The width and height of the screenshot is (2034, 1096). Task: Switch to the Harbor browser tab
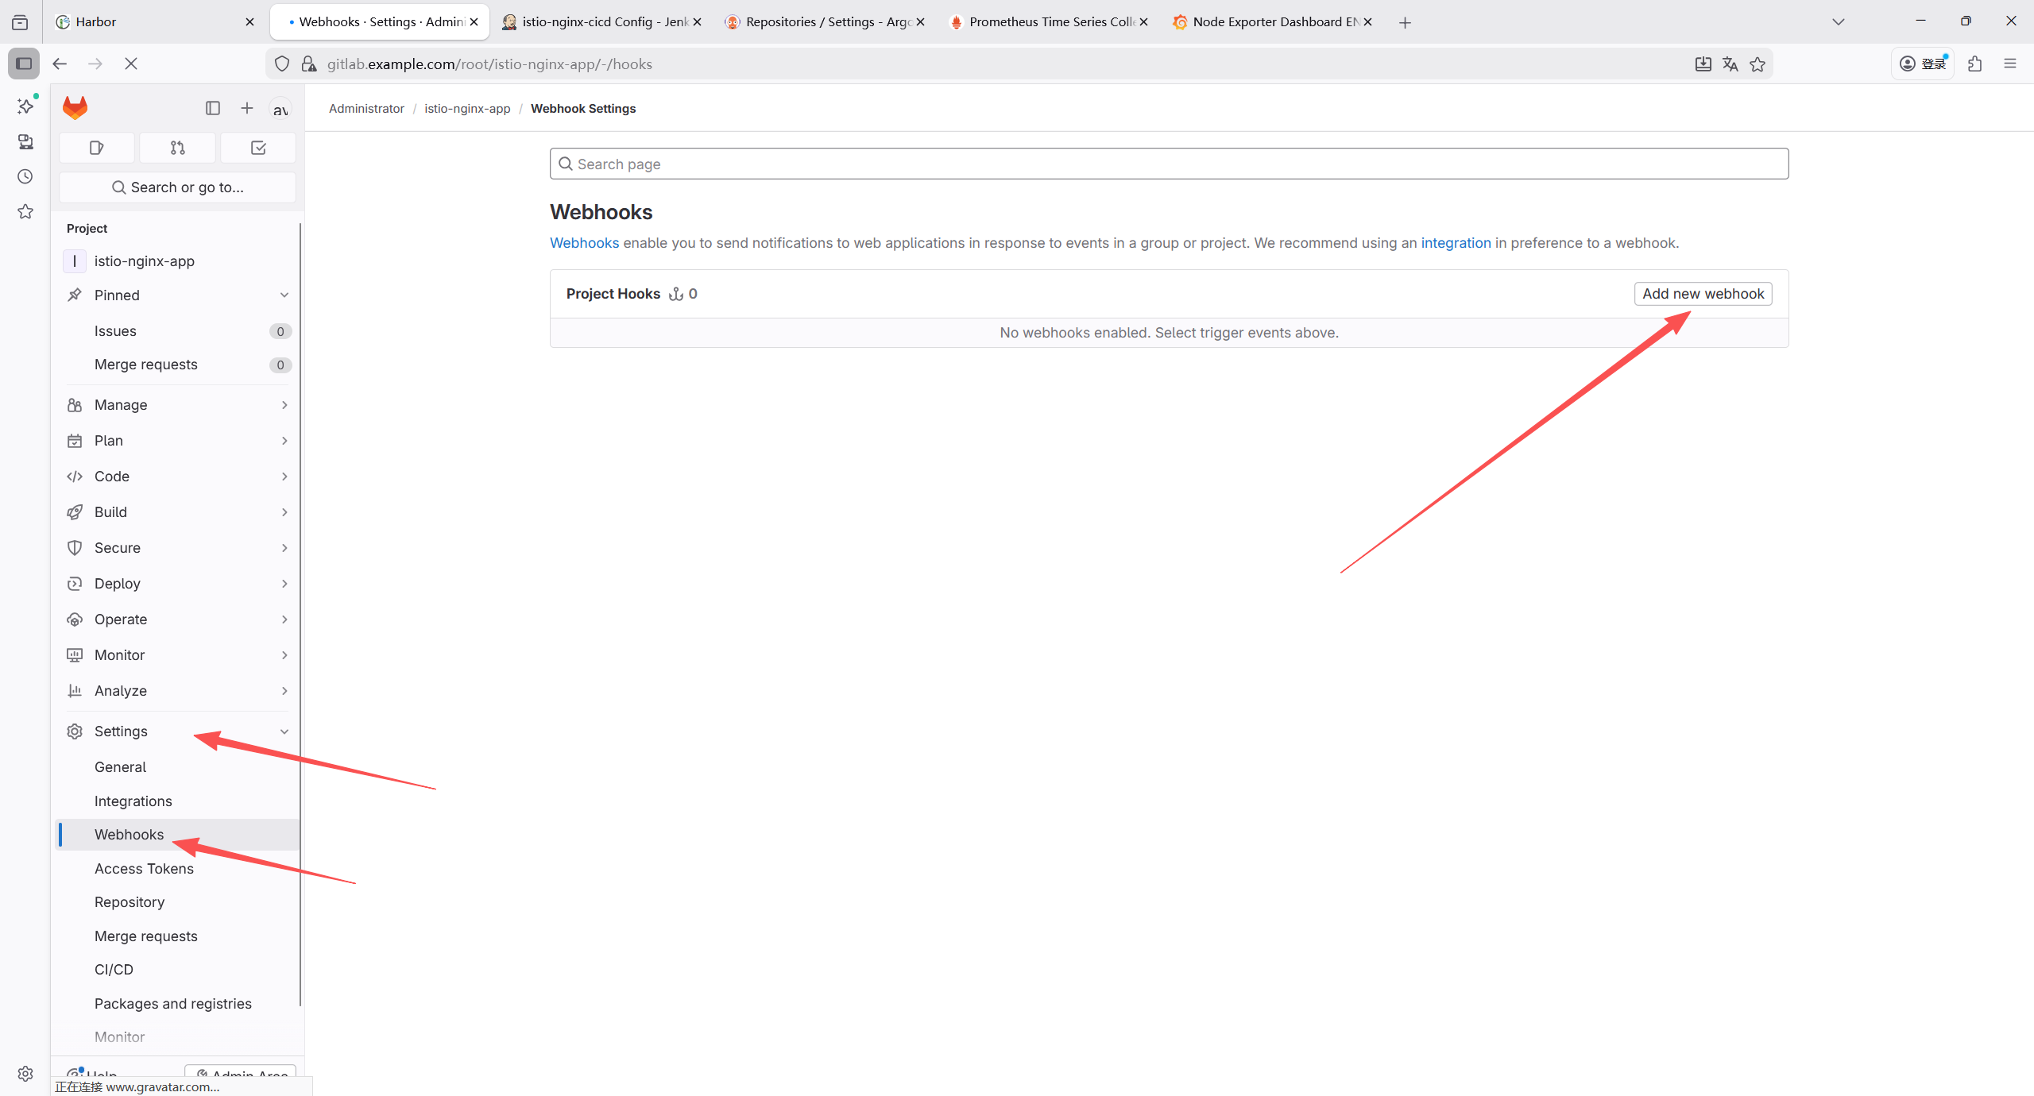pyautogui.click(x=151, y=22)
